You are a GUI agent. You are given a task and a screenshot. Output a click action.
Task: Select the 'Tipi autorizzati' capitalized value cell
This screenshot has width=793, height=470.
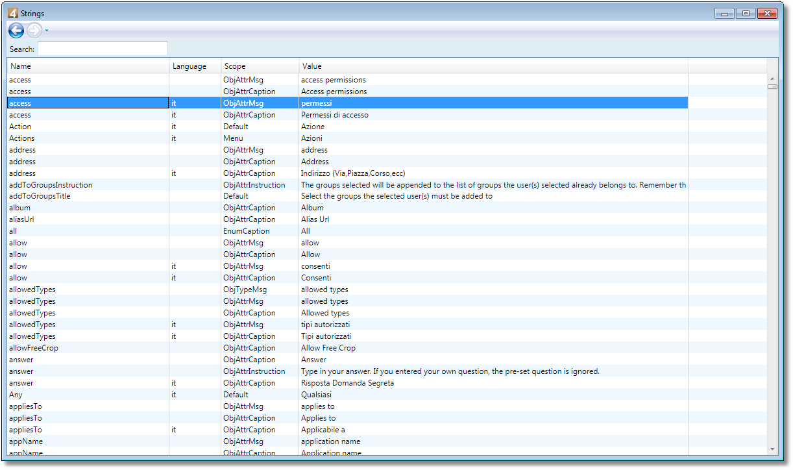493,336
